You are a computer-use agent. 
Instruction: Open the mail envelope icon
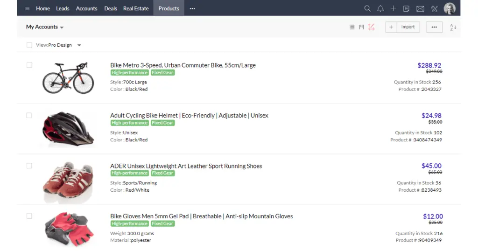420,9
